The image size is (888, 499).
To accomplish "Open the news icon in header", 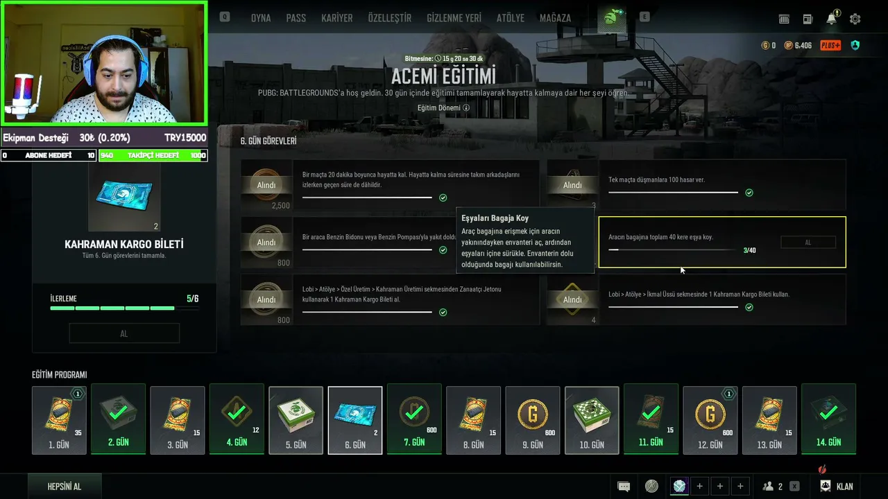I will pyautogui.click(x=808, y=19).
